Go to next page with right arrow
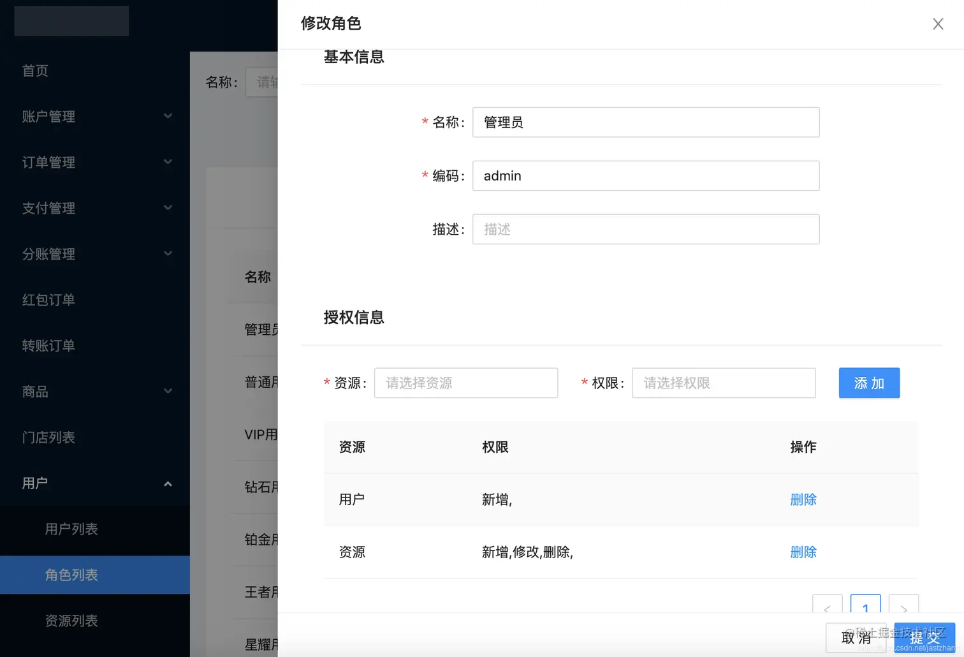Image resolution: width=964 pixels, height=657 pixels. click(903, 609)
